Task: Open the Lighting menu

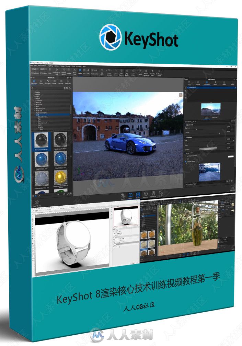Action: [50, 66]
